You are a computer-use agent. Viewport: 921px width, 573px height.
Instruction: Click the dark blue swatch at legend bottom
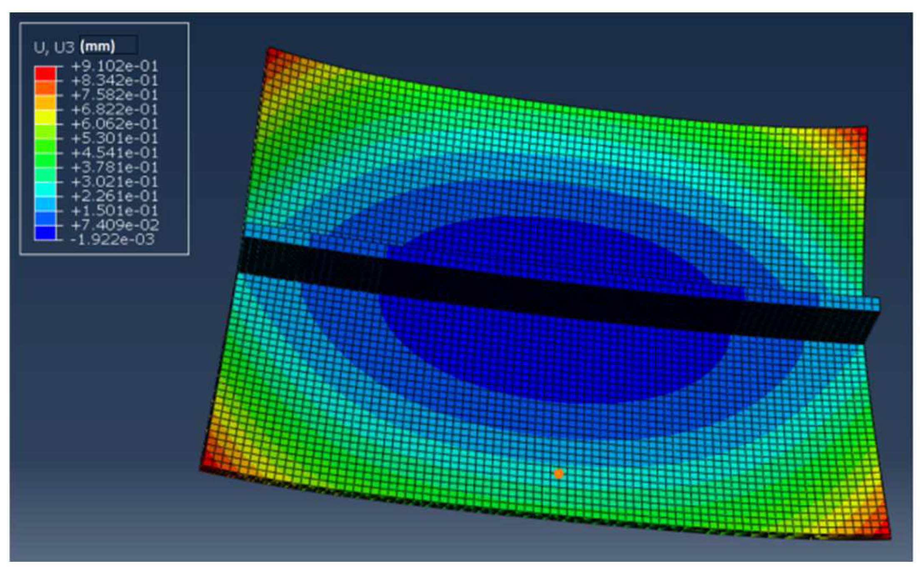[45, 233]
